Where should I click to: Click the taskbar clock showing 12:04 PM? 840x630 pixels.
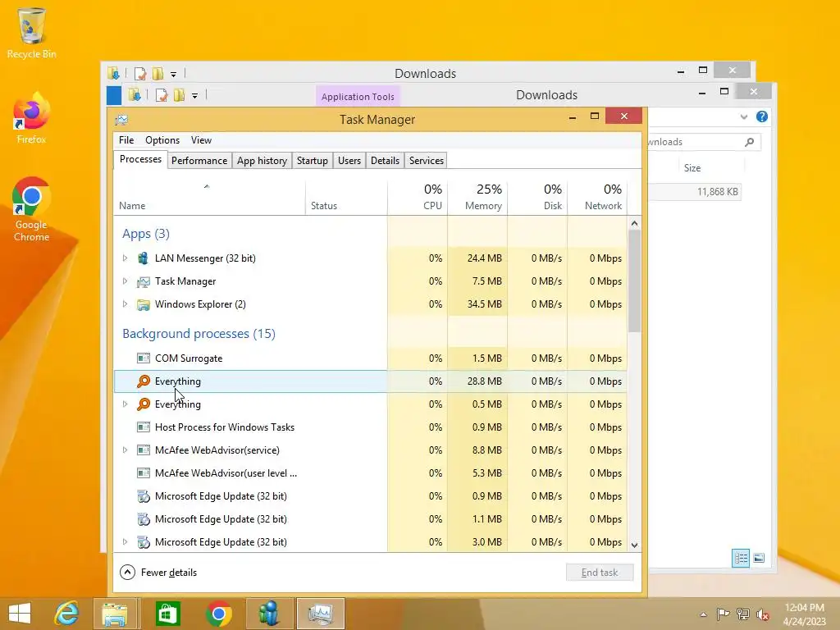click(804, 614)
